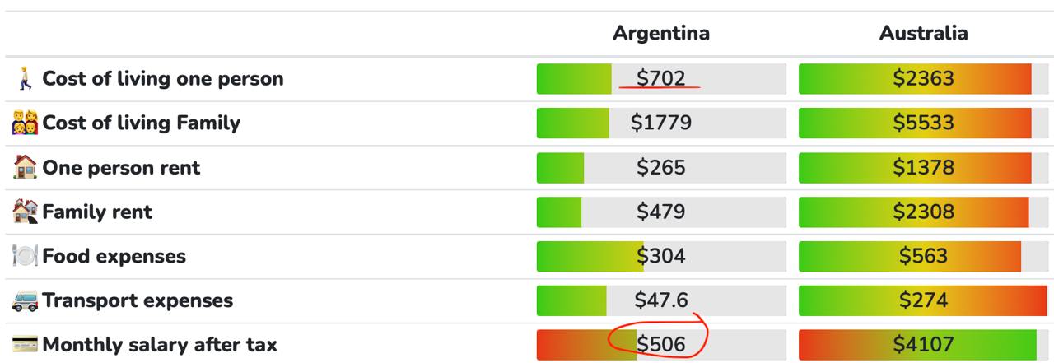1054x363 pixels.
Task: Click the credit card salary icon
Action: tap(25, 345)
